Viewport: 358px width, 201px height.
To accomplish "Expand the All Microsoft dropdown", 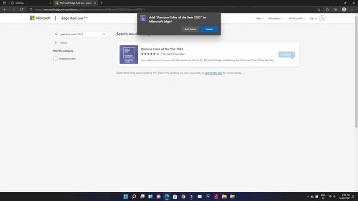I will click(x=297, y=18).
